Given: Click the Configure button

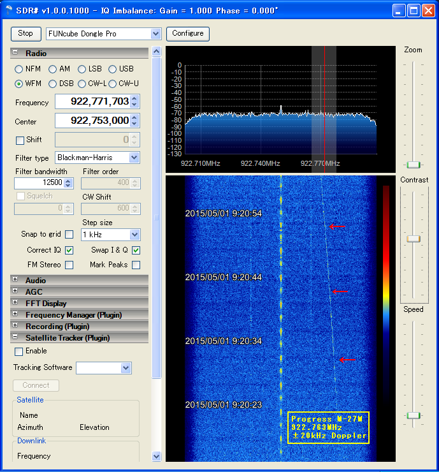Looking at the screenshot, I should click(188, 33).
